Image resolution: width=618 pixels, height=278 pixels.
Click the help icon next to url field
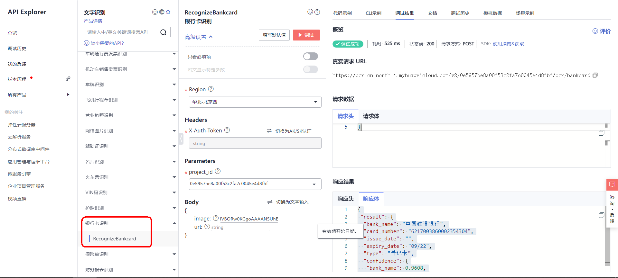pyautogui.click(x=207, y=227)
